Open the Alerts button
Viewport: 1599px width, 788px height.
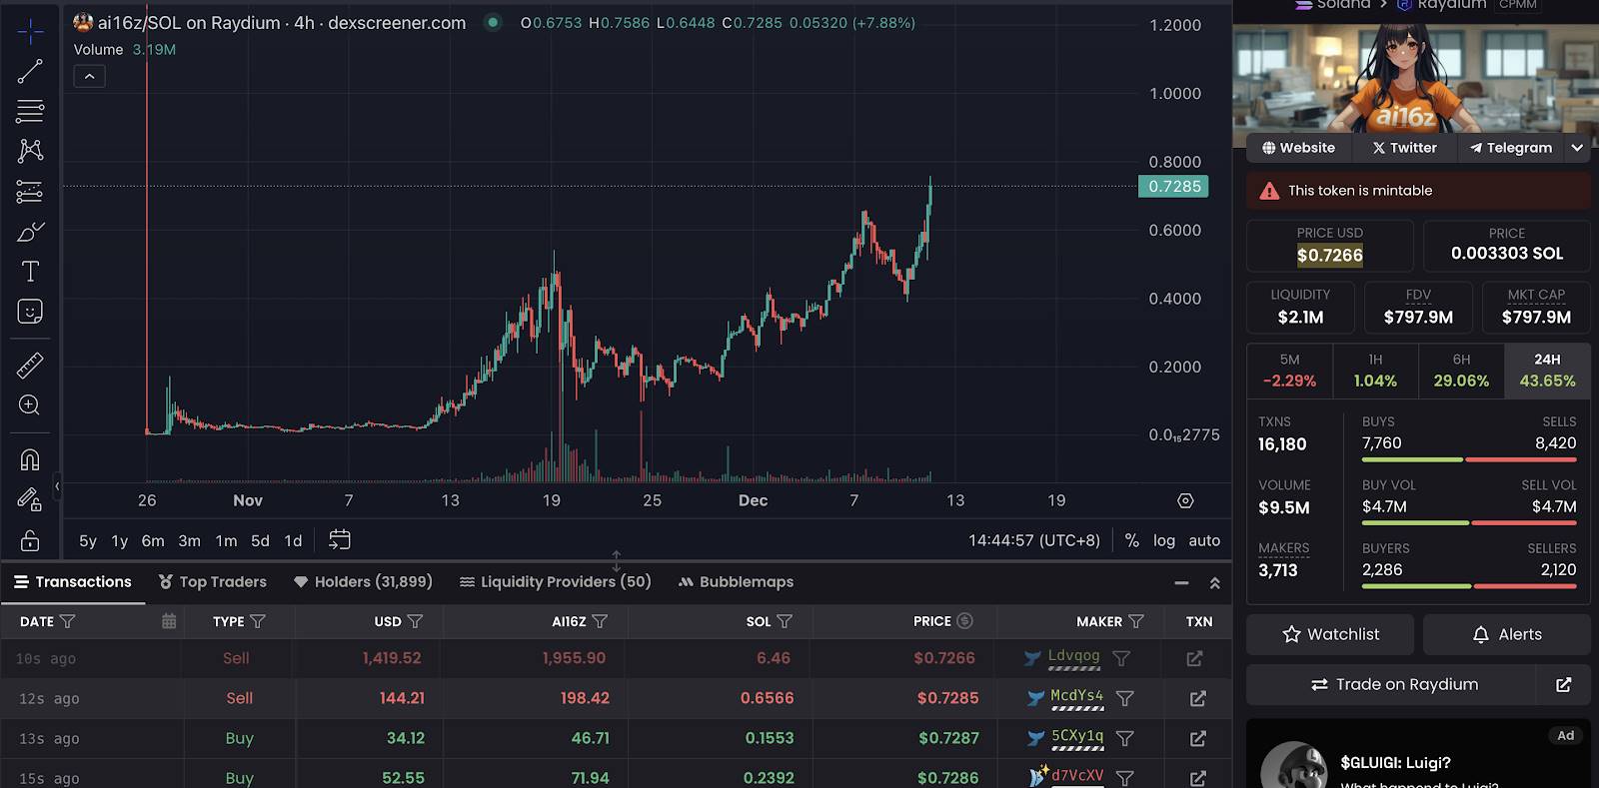coord(1507,634)
